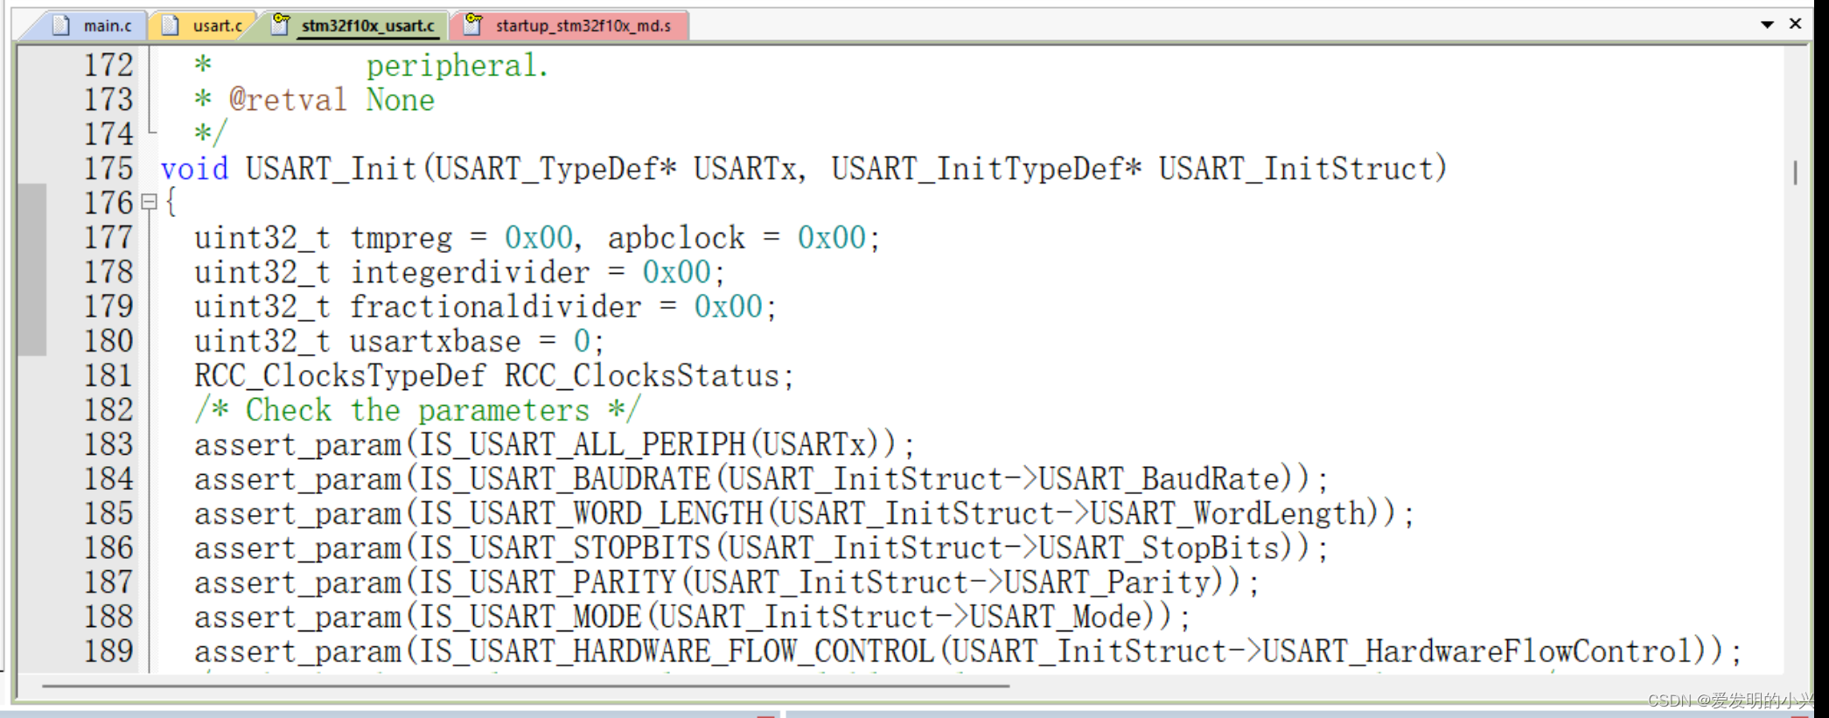Screen dimensions: 1829x718
Task: Click the fractionaldivider variable declaration
Action: coord(496,307)
